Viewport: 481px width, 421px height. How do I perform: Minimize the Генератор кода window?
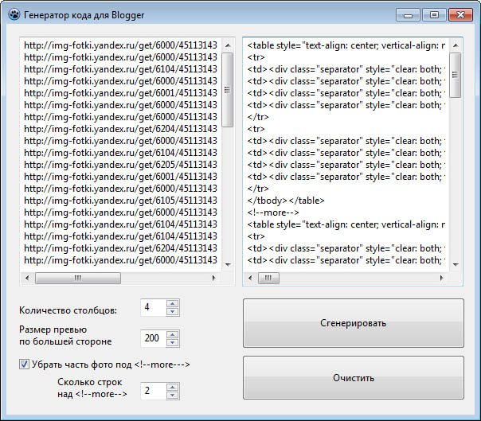coord(408,15)
